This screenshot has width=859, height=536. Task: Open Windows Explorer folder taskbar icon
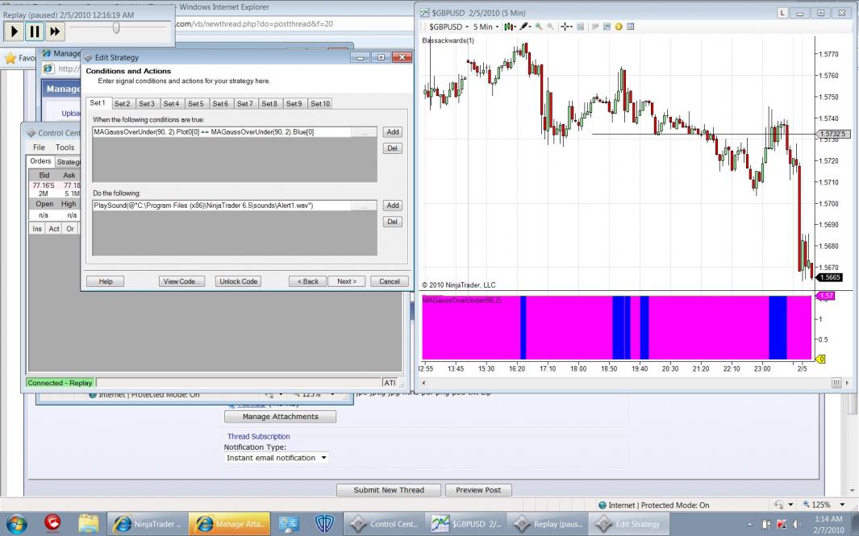pyautogui.click(x=87, y=524)
